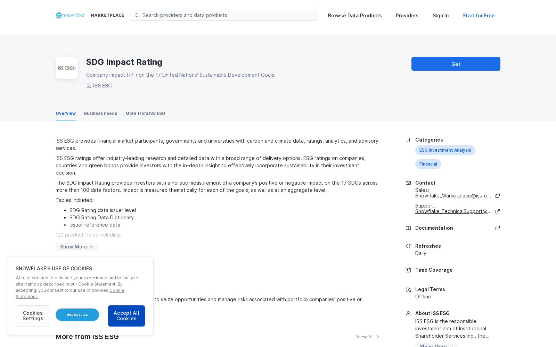Open the More from ISS ESG tab
556x347 pixels.
[145, 113]
